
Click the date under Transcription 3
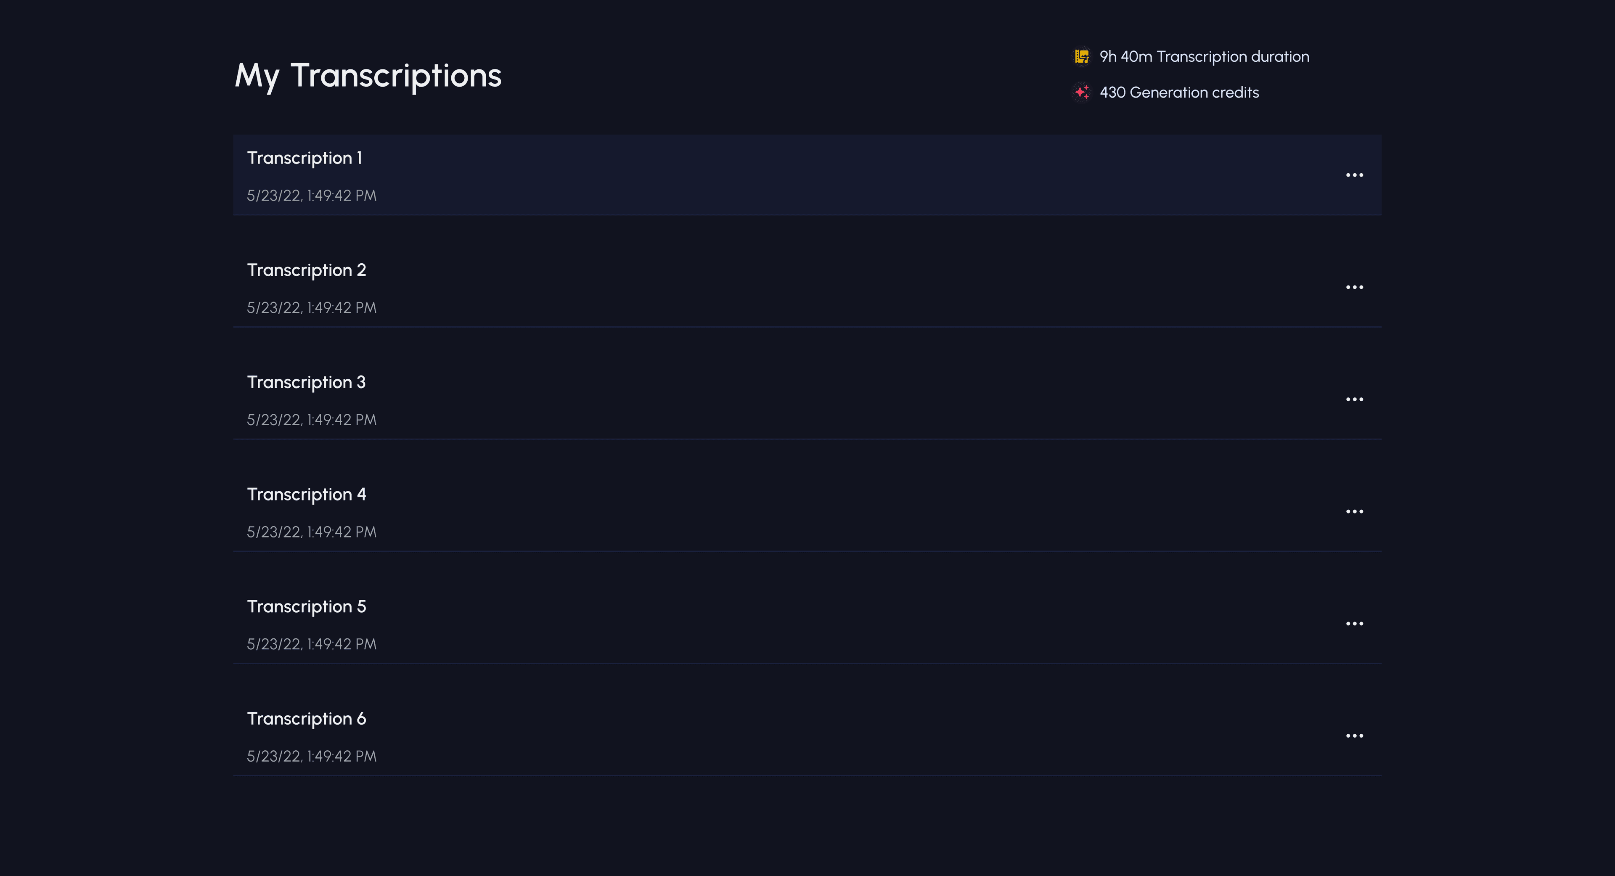[312, 420]
